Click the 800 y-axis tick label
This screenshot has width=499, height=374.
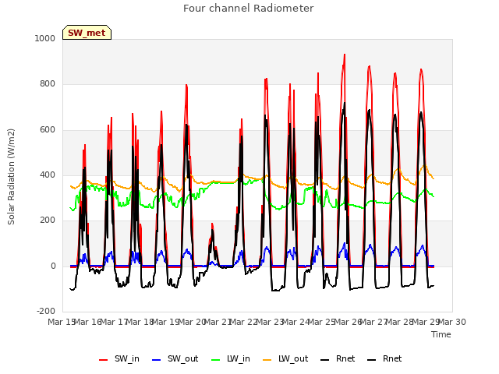coord(48,84)
